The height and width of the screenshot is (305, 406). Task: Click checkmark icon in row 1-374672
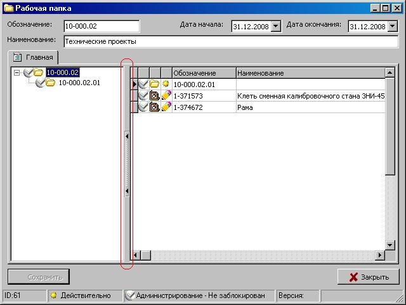(143, 107)
